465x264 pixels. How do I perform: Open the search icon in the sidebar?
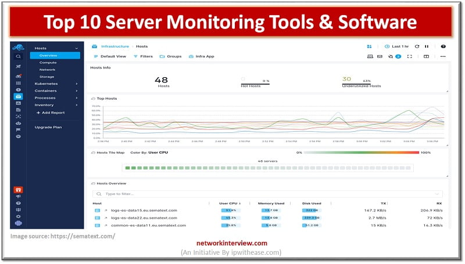click(x=19, y=56)
